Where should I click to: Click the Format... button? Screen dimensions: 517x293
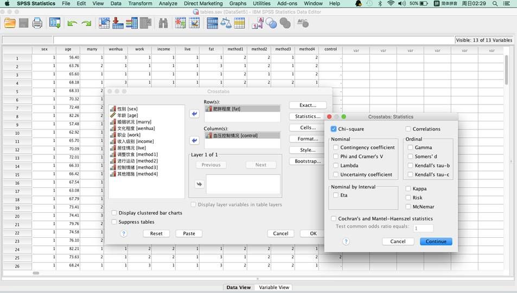[308, 139]
